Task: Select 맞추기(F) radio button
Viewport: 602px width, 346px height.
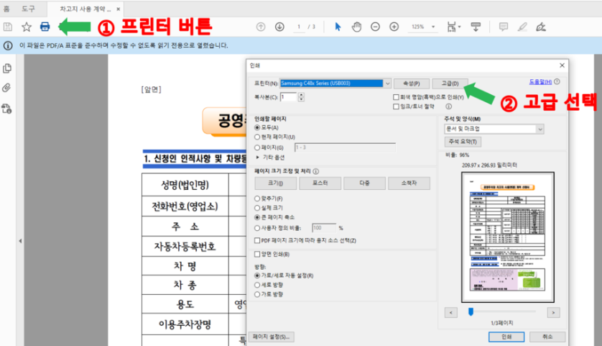Action: (x=257, y=199)
